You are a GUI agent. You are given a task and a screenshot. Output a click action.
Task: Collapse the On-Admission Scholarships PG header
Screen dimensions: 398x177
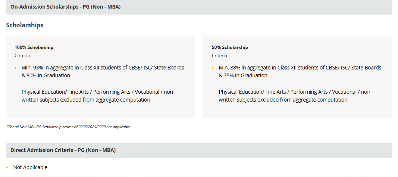[199, 7]
